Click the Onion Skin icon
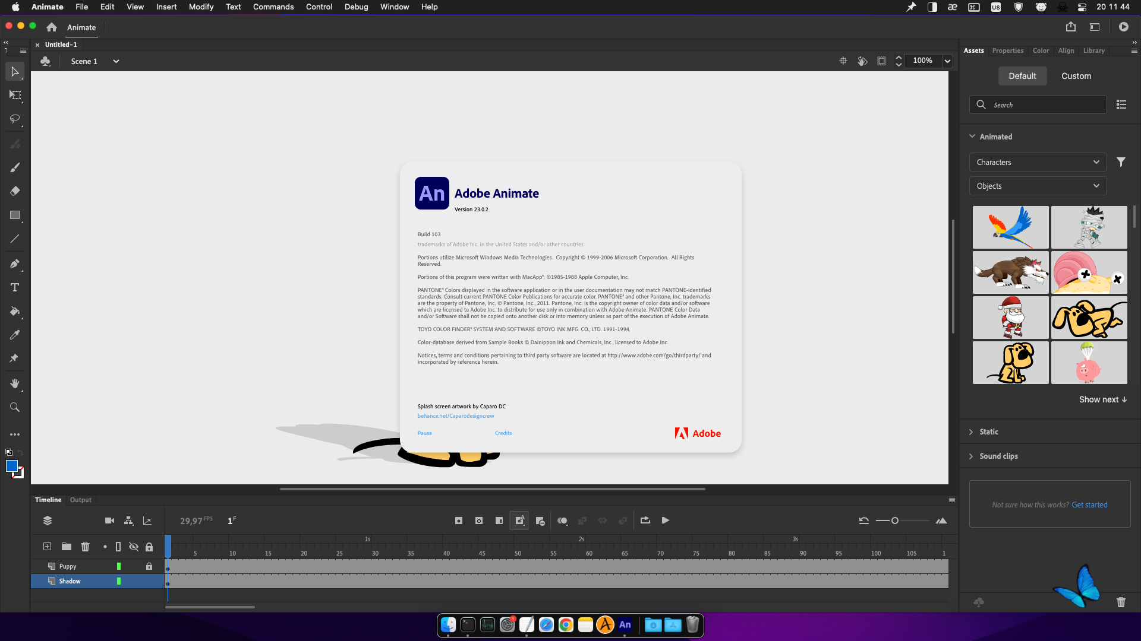1141x641 pixels. pyautogui.click(x=562, y=521)
